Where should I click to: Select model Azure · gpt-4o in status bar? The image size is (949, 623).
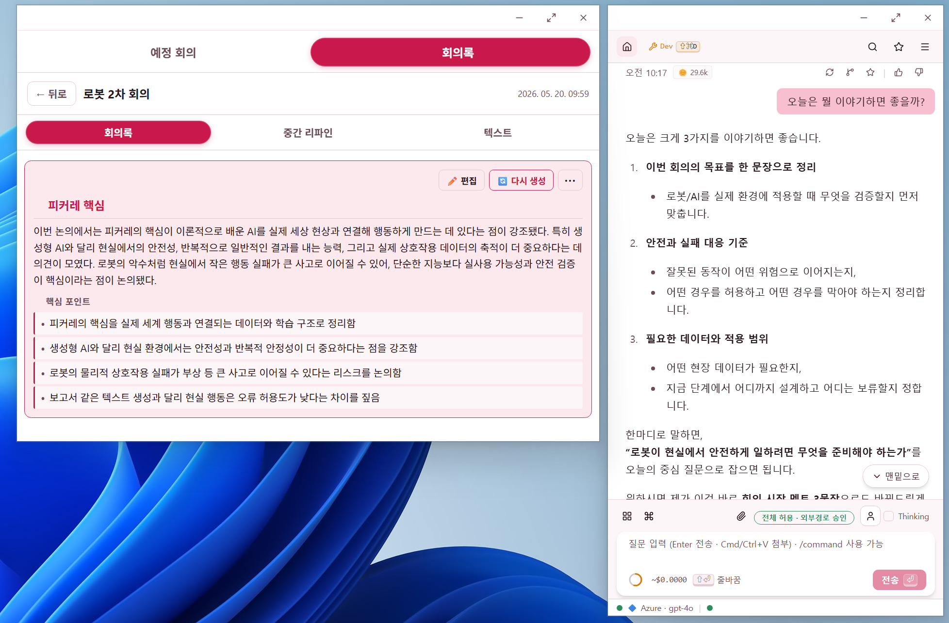(667, 608)
